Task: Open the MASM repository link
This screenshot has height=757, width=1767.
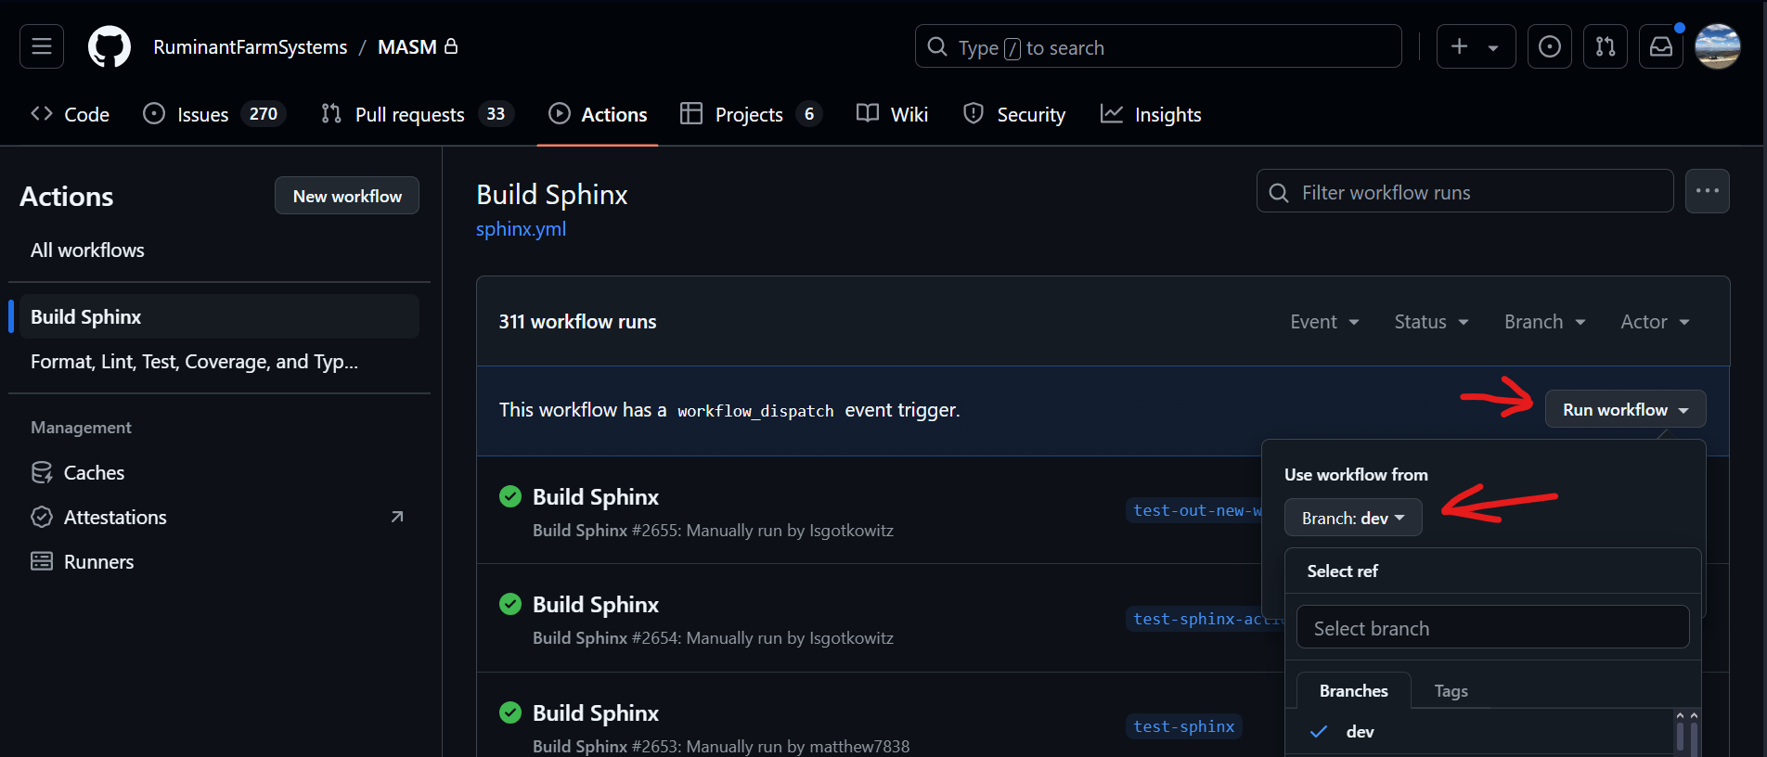Action: (x=407, y=46)
